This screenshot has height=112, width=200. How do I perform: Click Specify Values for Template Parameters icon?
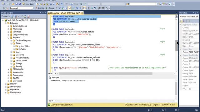click(x=107, y=8)
